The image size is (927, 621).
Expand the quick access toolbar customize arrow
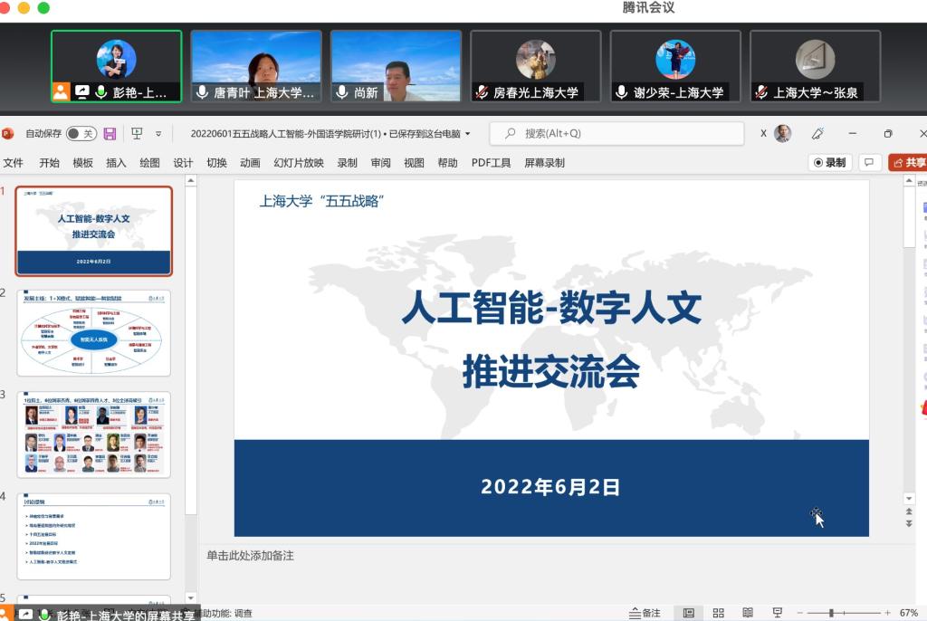tap(158, 134)
